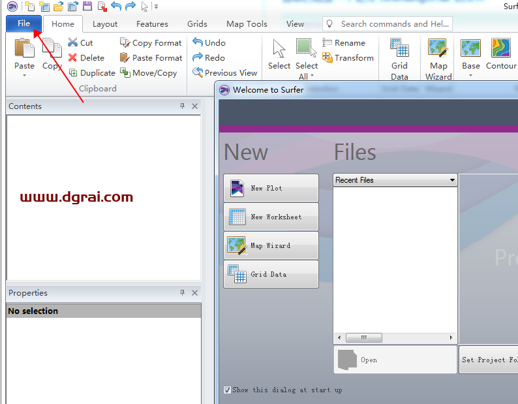The height and width of the screenshot is (404, 518).
Task: Click the Transform command
Action: click(x=348, y=57)
